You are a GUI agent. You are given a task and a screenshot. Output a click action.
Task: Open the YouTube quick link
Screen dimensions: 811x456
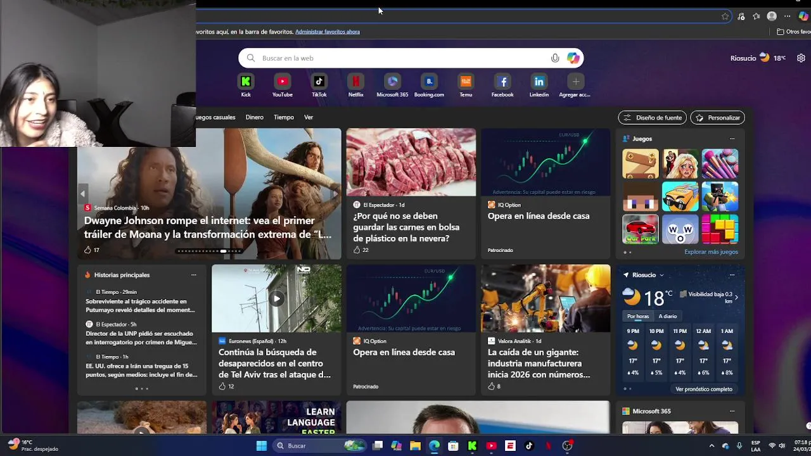[x=283, y=82]
